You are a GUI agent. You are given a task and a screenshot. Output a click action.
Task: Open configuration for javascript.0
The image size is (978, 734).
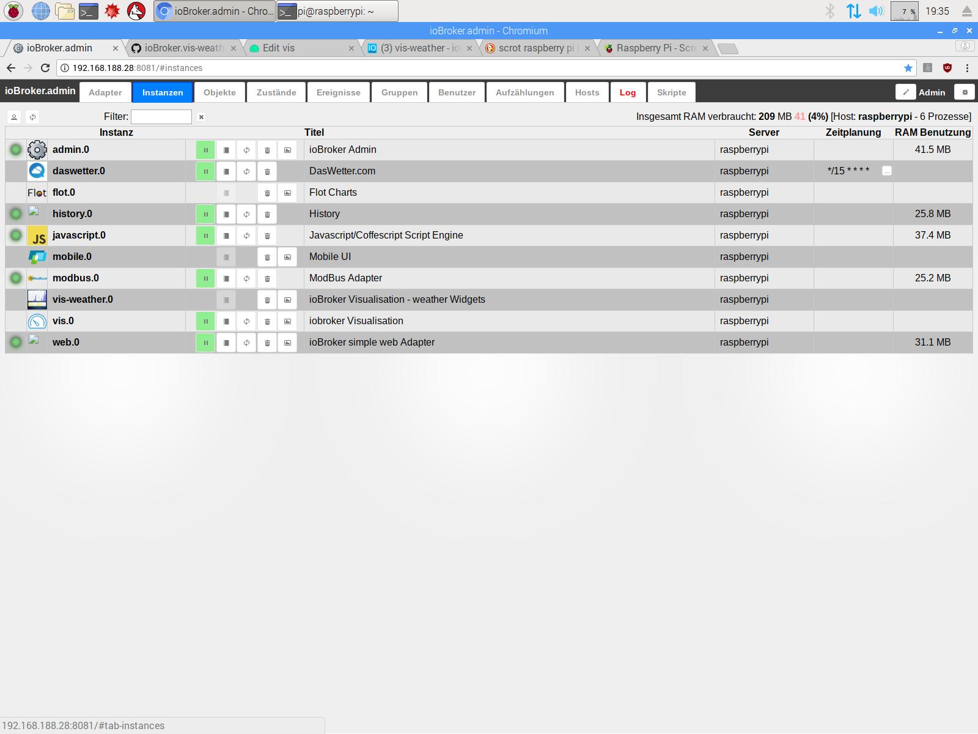pyautogui.click(x=226, y=235)
